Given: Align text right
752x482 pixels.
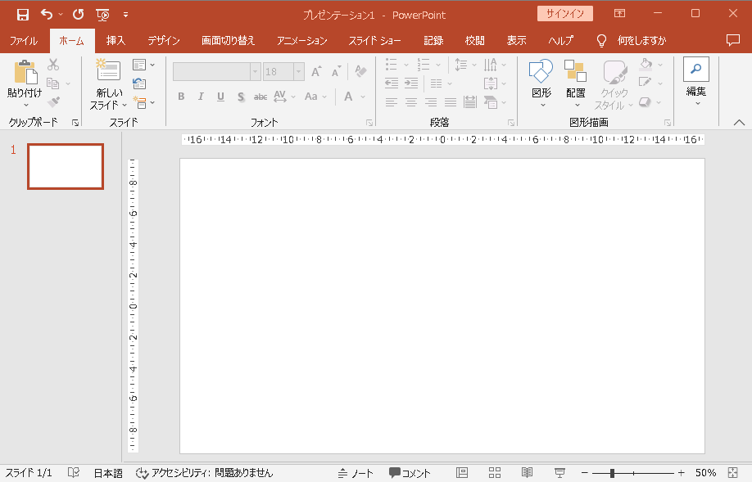Looking at the screenshot, I should tap(431, 101).
